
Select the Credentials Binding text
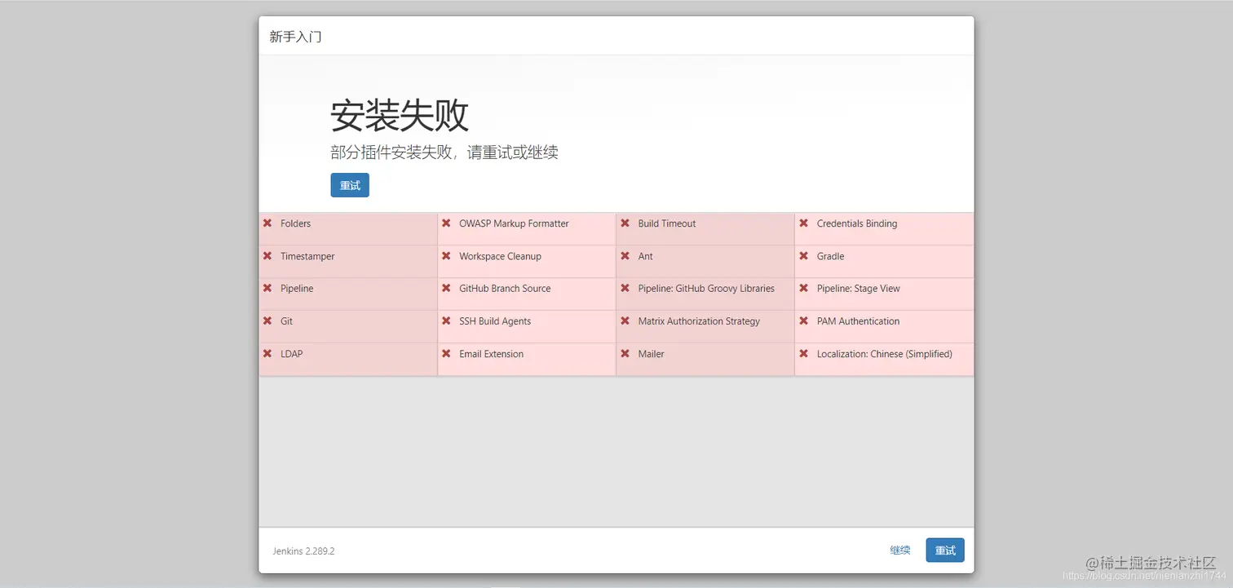[857, 223]
